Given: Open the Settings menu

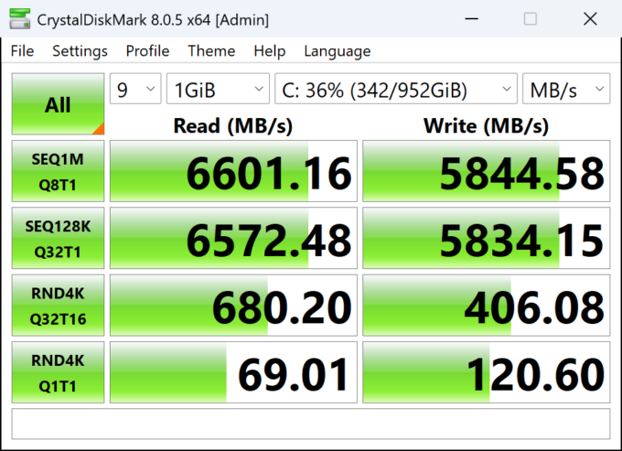Looking at the screenshot, I should (80, 51).
